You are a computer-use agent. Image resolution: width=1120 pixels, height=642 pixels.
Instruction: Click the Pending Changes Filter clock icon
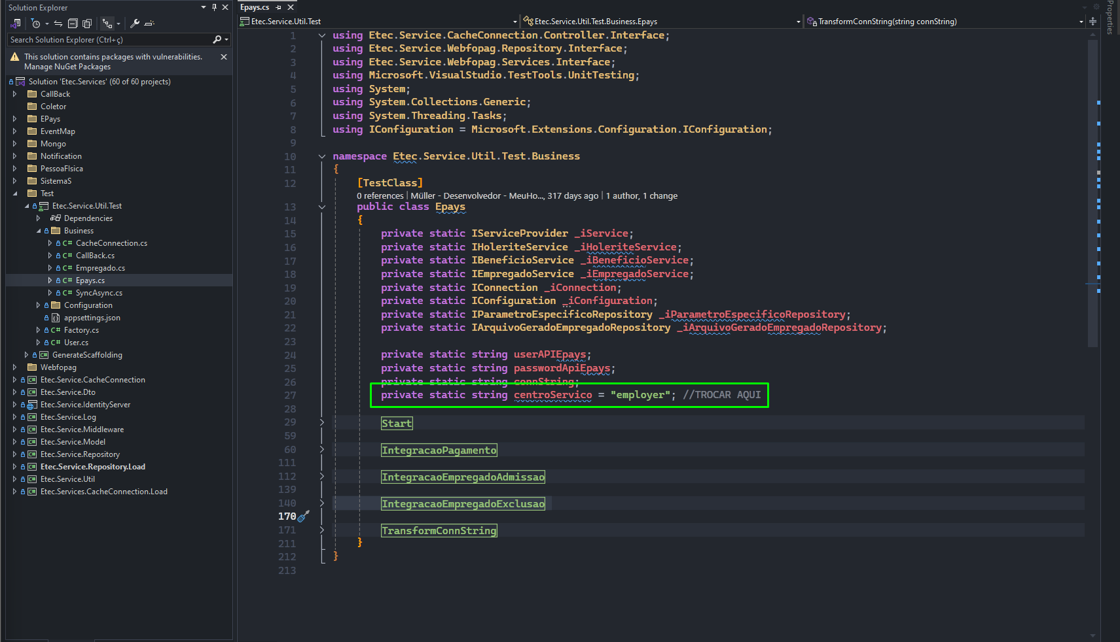[x=36, y=24]
